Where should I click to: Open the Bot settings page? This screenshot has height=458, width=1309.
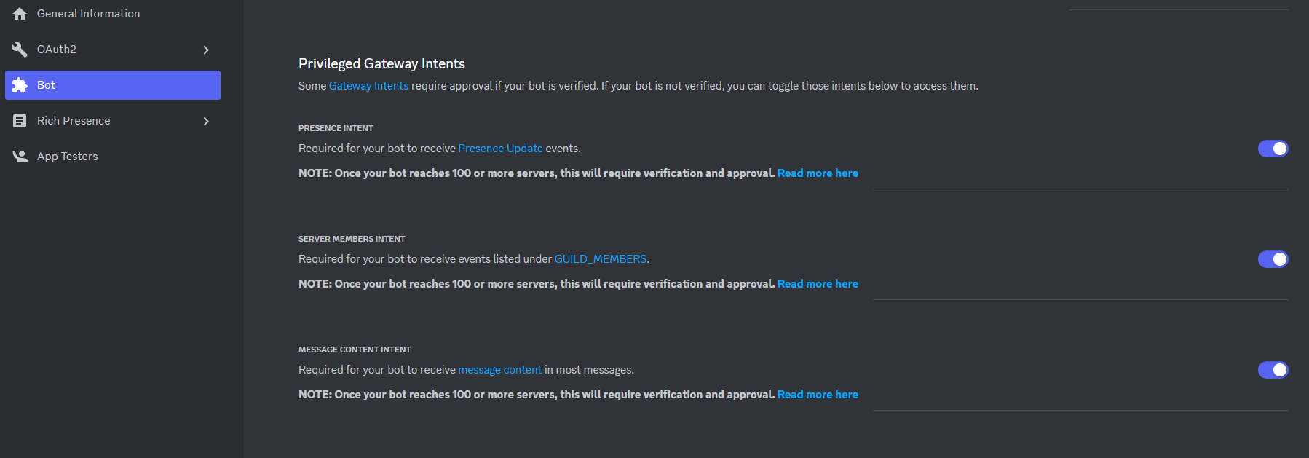point(46,84)
